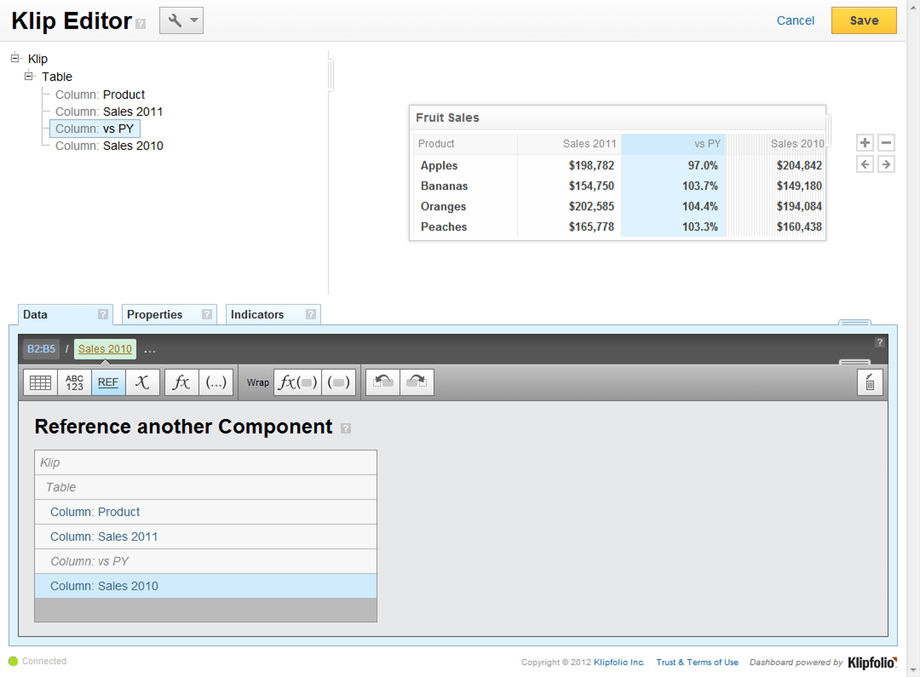The image size is (920, 677).
Task: Redo the formula change
Action: point(417,382)
